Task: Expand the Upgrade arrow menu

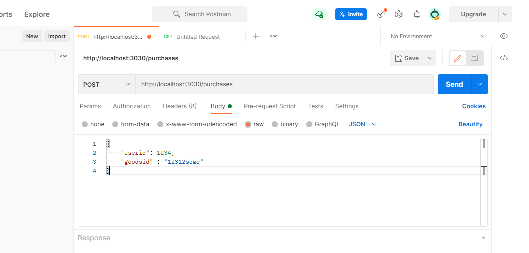Action: coord(505,14)
